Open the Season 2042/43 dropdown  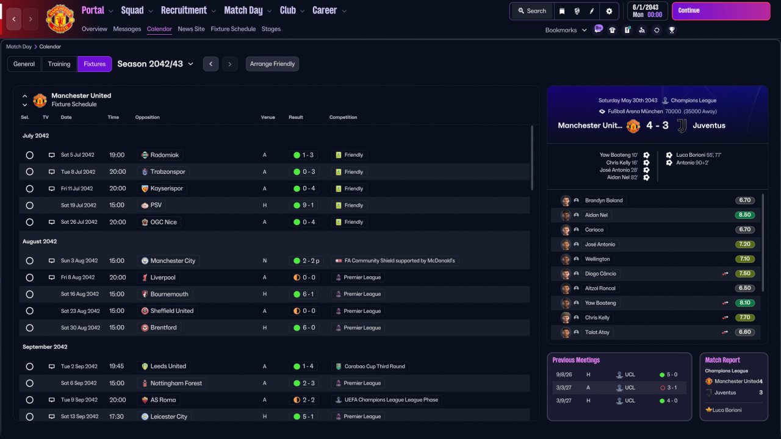click(155, 64)
